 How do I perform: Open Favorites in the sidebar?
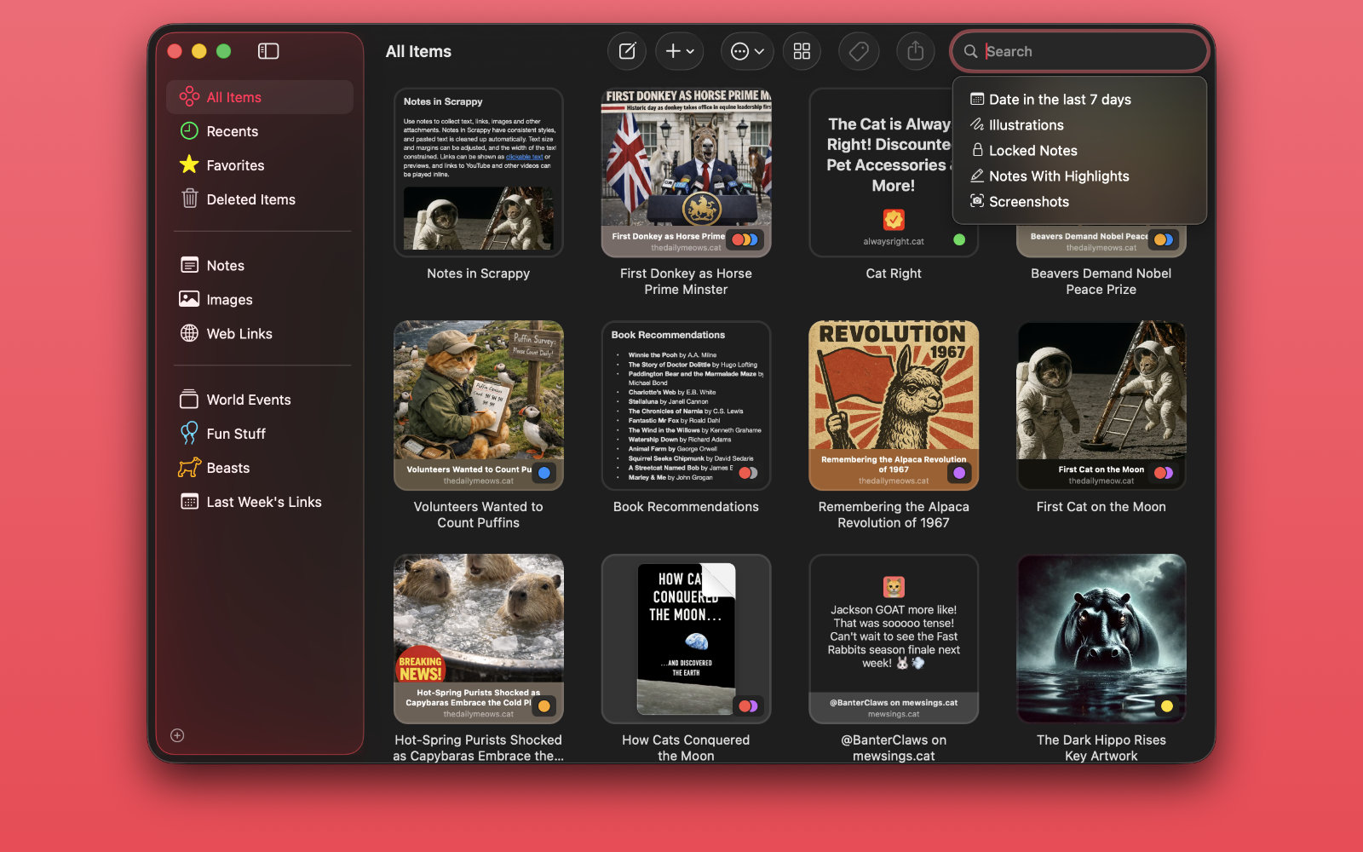click(235, 165)
